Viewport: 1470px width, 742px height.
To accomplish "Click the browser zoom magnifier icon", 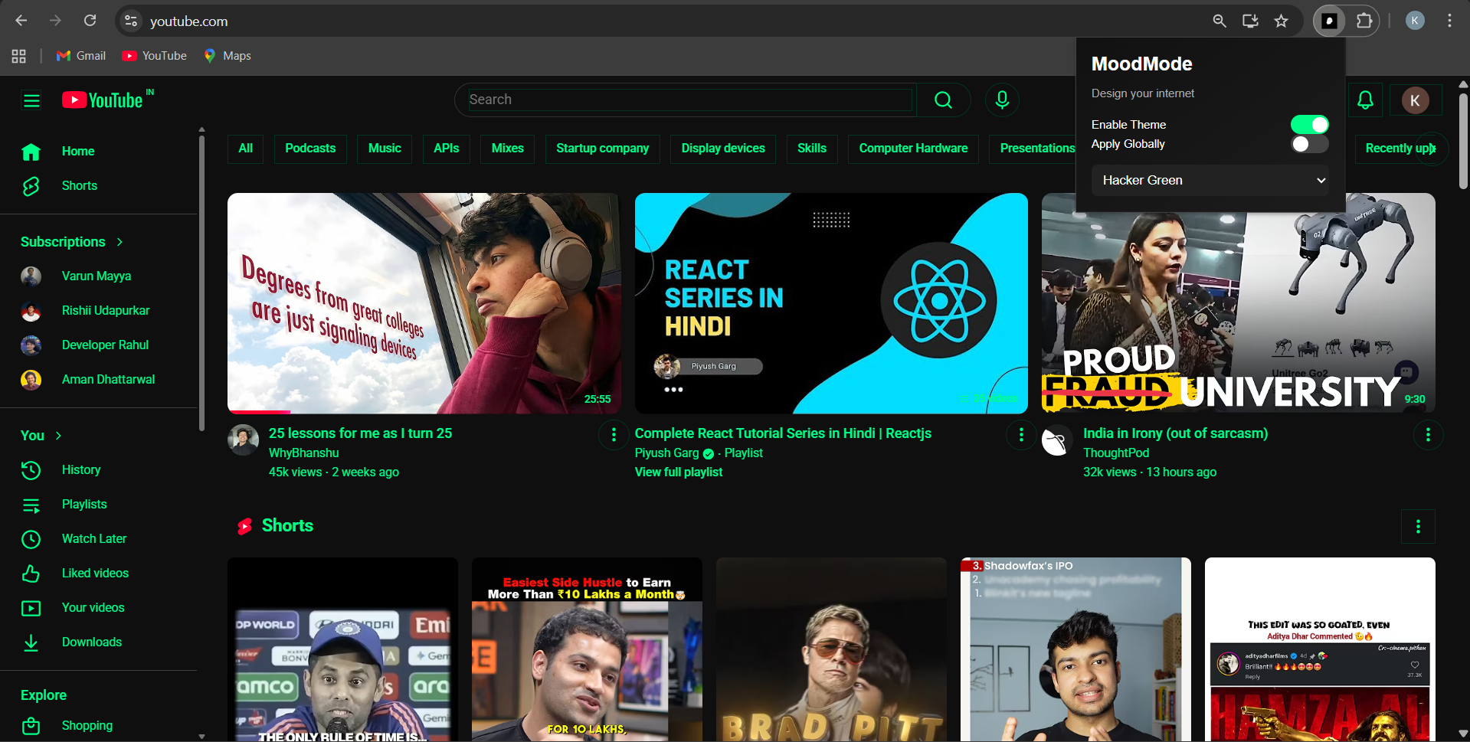I will [1220, 21].
